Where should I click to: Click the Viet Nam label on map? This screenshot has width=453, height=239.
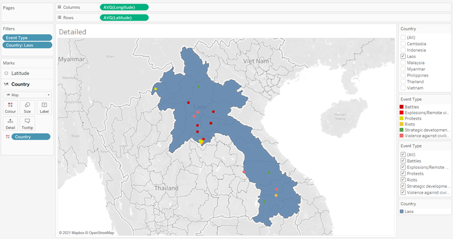pos(256,61)
